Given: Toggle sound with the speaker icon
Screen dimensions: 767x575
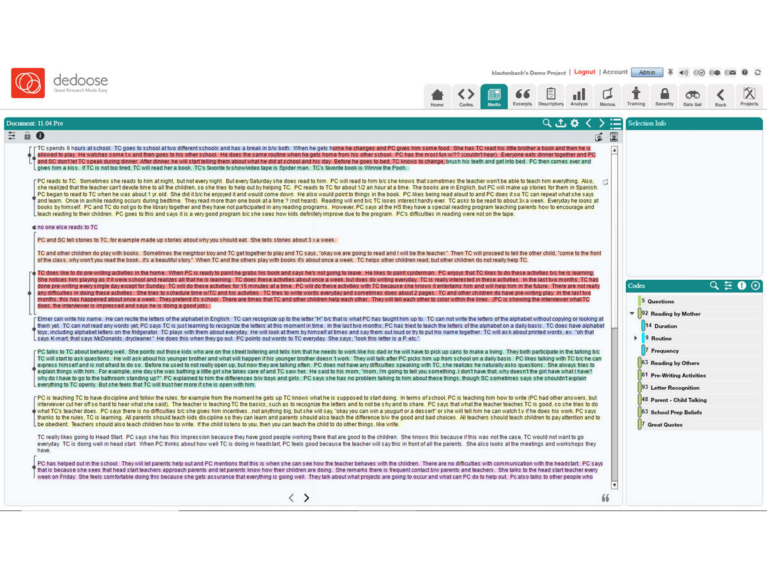Looking at the screenshot, I should click(683, 73).
